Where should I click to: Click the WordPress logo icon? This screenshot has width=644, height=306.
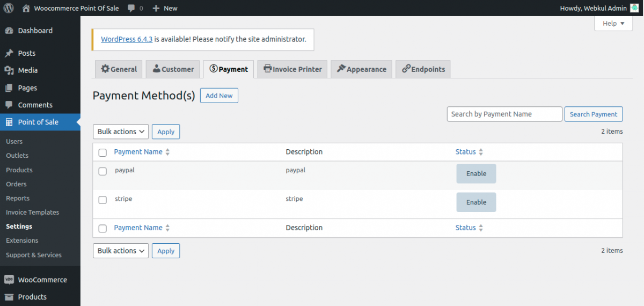pyautogui.click(x=9, y=8)
